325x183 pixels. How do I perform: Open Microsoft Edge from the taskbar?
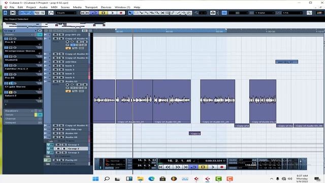click(151, 178)
